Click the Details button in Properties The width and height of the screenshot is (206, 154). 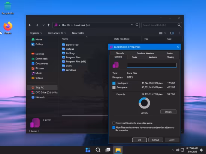click(x=168, y=112)
